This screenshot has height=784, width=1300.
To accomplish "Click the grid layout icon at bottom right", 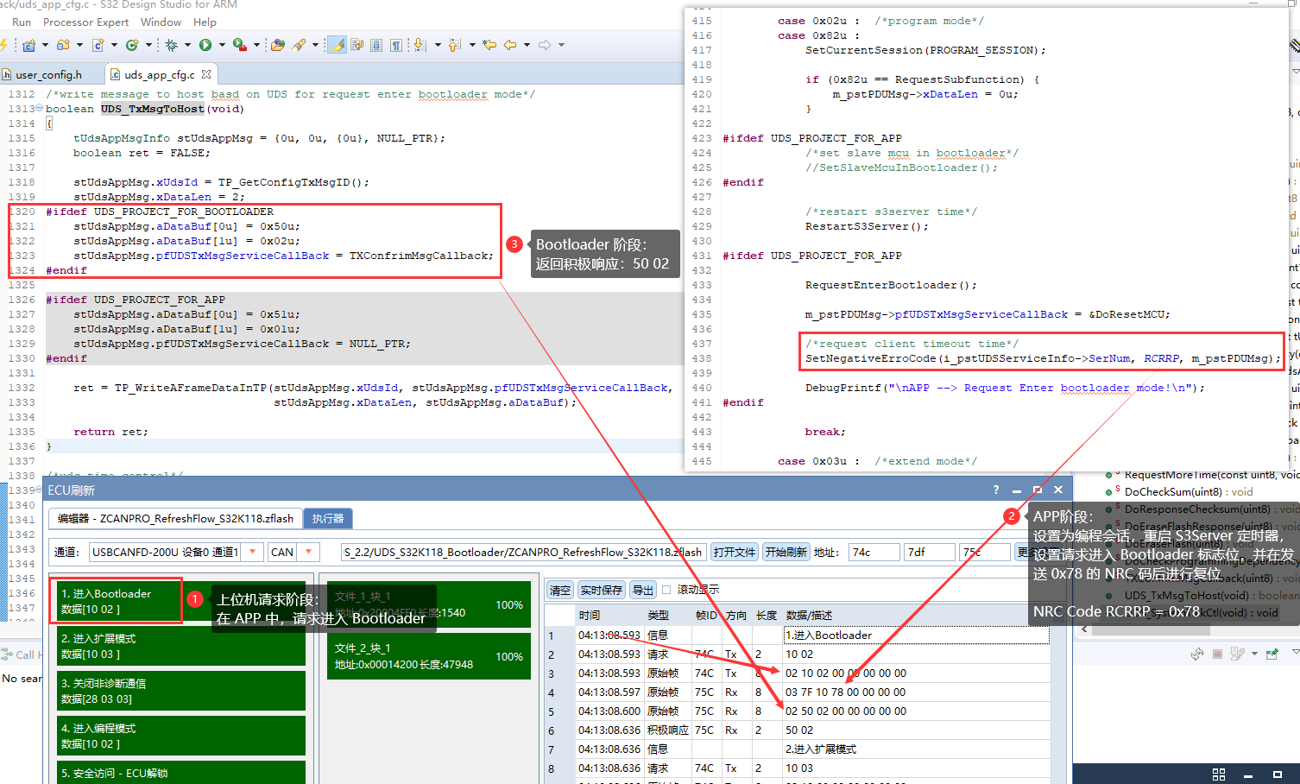I will (1219, 775).
